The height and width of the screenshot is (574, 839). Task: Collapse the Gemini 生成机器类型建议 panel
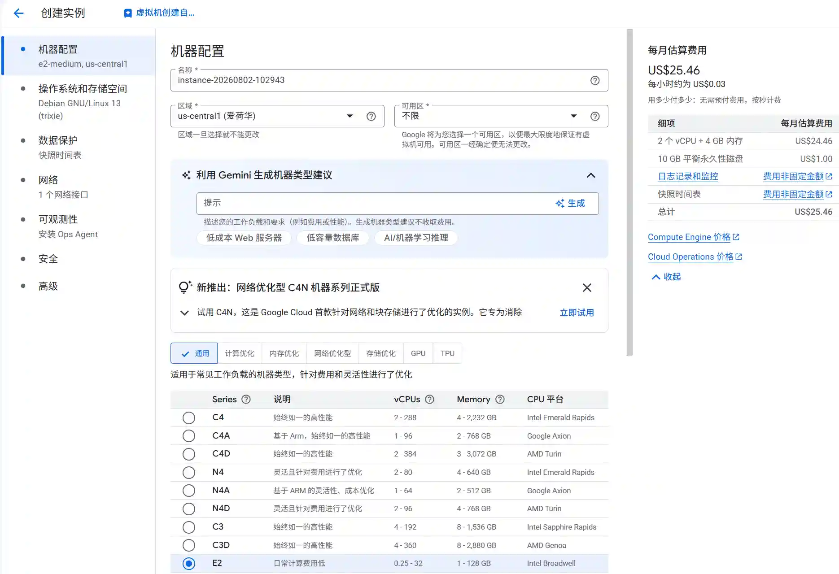[x=591, y=175]
